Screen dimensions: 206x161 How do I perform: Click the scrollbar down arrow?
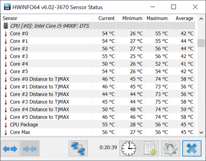(201, 132)
